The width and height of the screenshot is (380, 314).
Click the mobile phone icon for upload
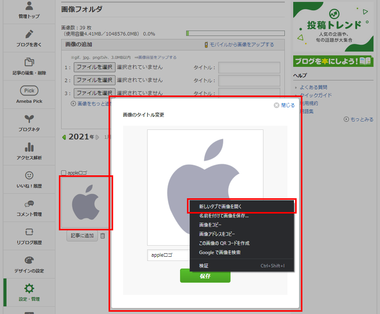(206, 45)
